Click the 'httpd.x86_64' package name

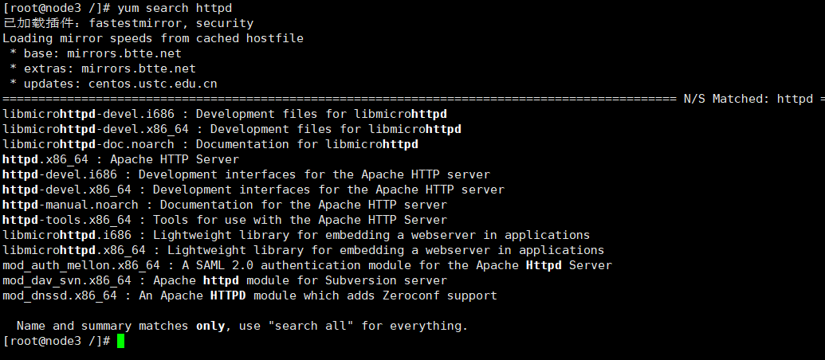coord(45,159)
